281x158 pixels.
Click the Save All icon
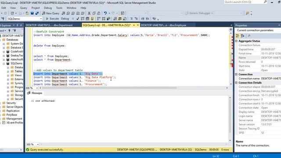click(37, 13)
